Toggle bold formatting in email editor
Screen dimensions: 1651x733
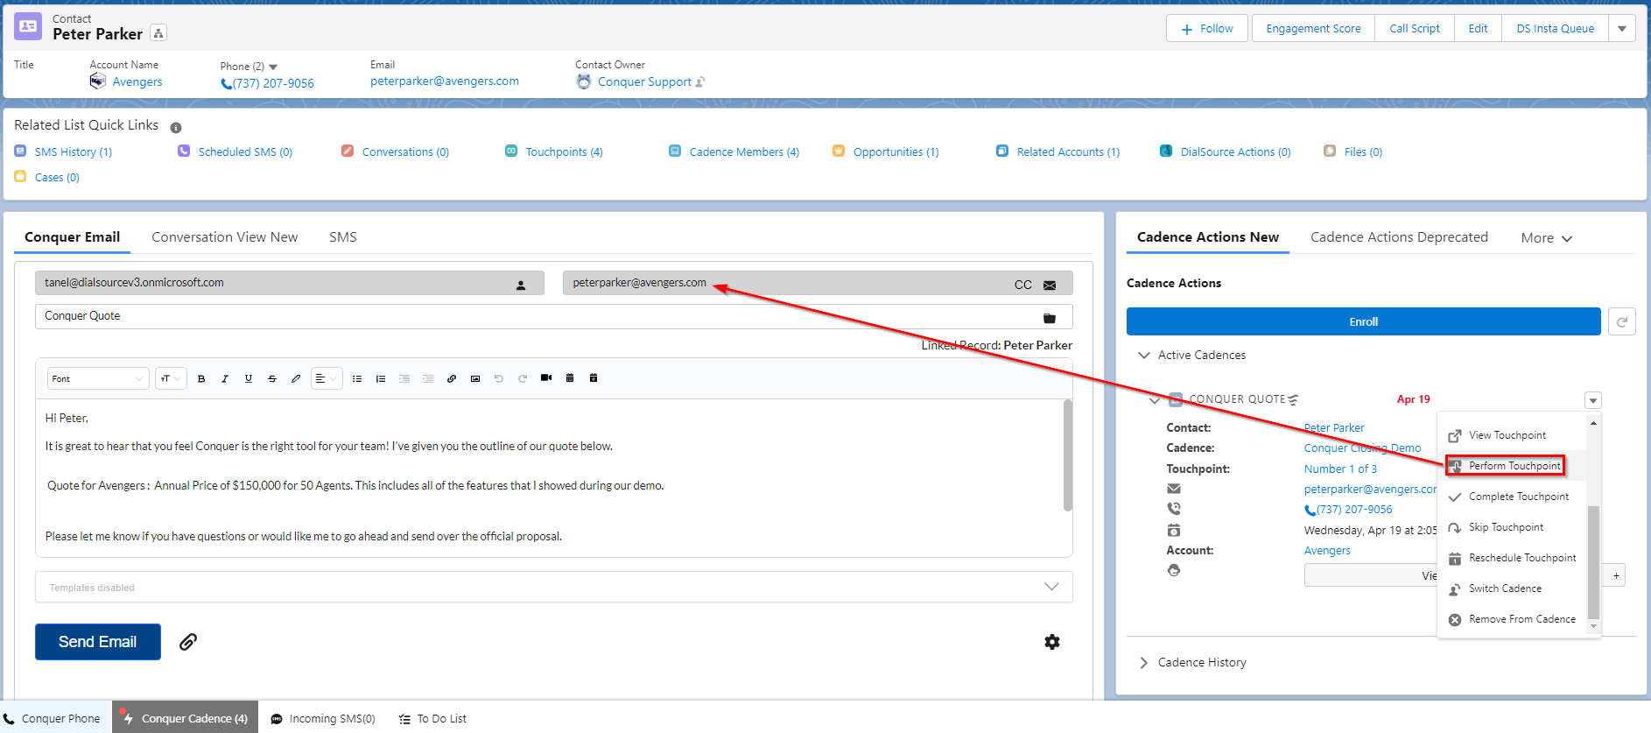[201, 379]
